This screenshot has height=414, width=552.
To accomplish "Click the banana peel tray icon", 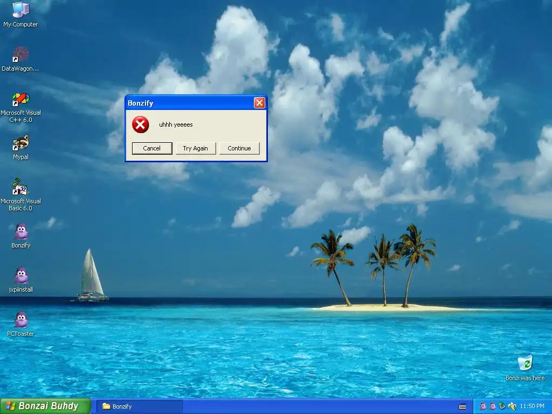I will (512, 406).
